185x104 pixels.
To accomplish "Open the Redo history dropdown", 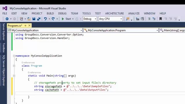I will (x=57, y=19).
